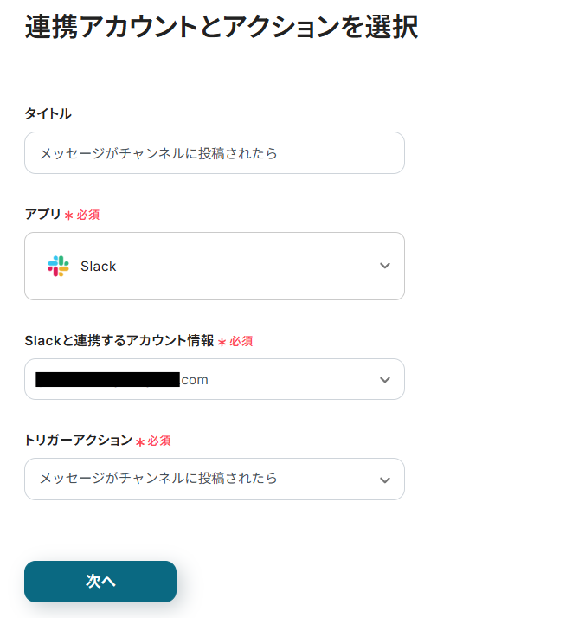Click the Slackと連携するアカウント情報 label
This screenshot has width=572, height=618.
tap(119, 341)
